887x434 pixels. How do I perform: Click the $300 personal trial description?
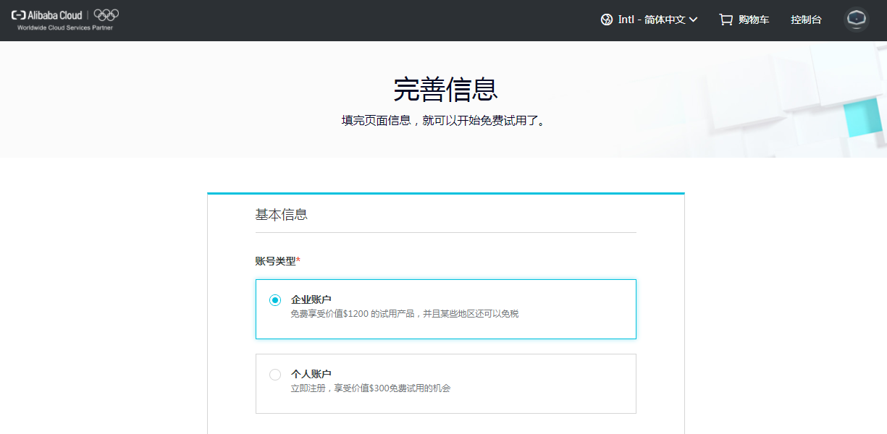[370, 388]
